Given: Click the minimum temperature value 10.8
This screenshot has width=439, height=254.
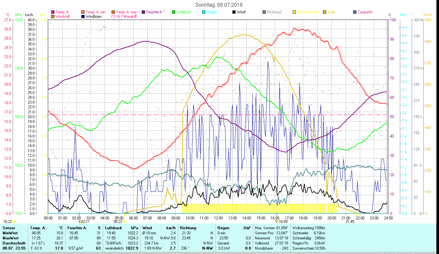Looking at the screenshot, I should (59, 233).
